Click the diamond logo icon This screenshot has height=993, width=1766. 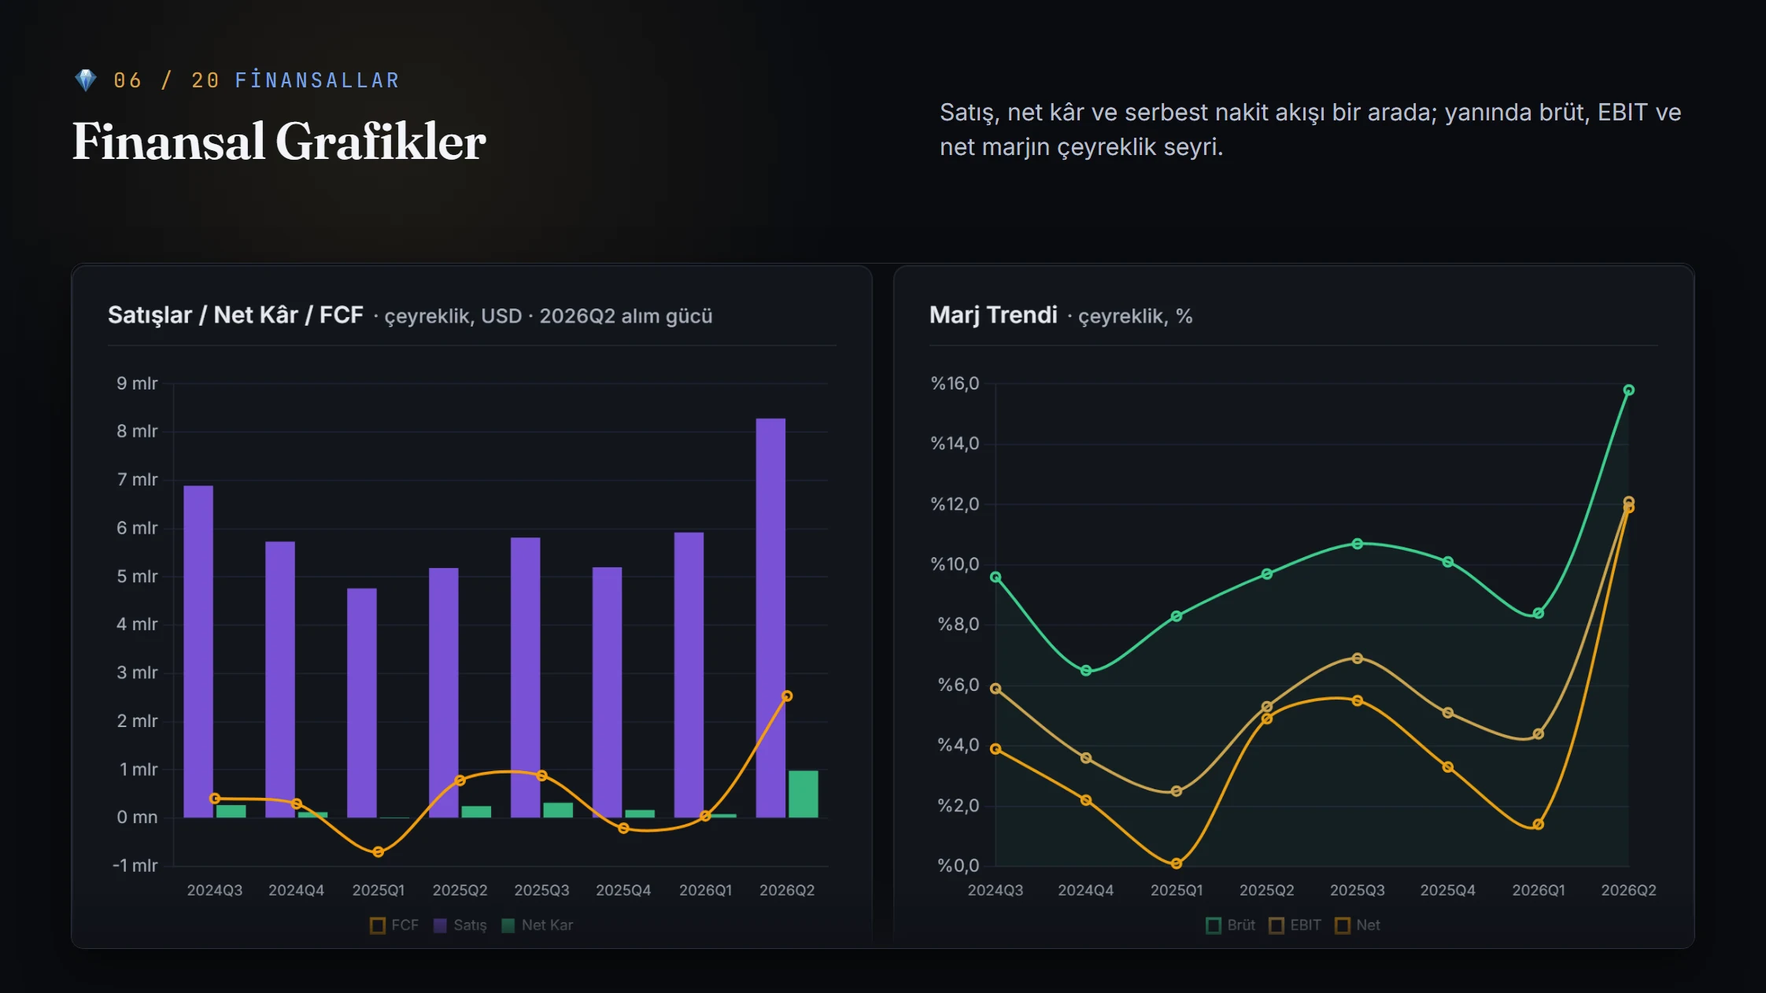(x=85, y=79)
